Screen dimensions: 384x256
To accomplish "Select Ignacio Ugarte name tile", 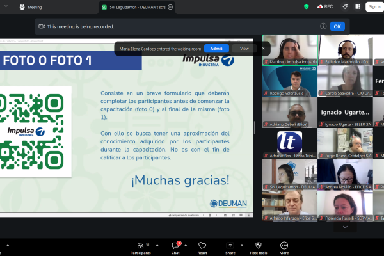I will [346, 112].
